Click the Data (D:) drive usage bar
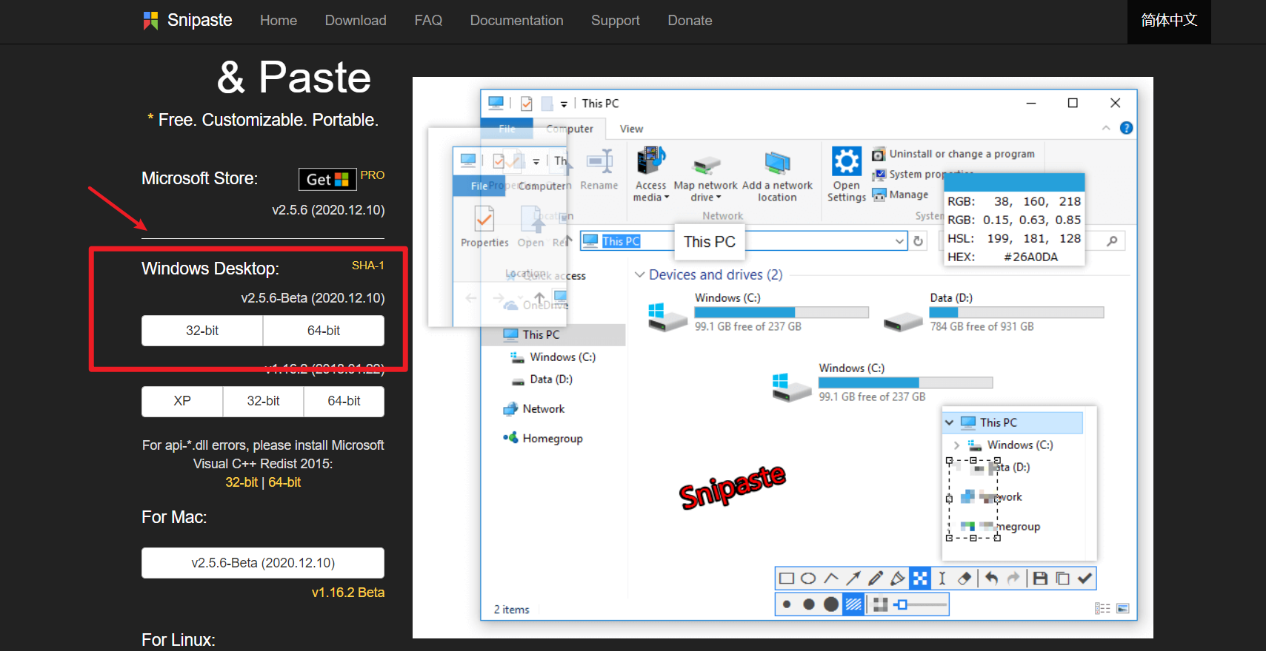1266x651 pixels. pyautogui.click(x=1016, y=312)
